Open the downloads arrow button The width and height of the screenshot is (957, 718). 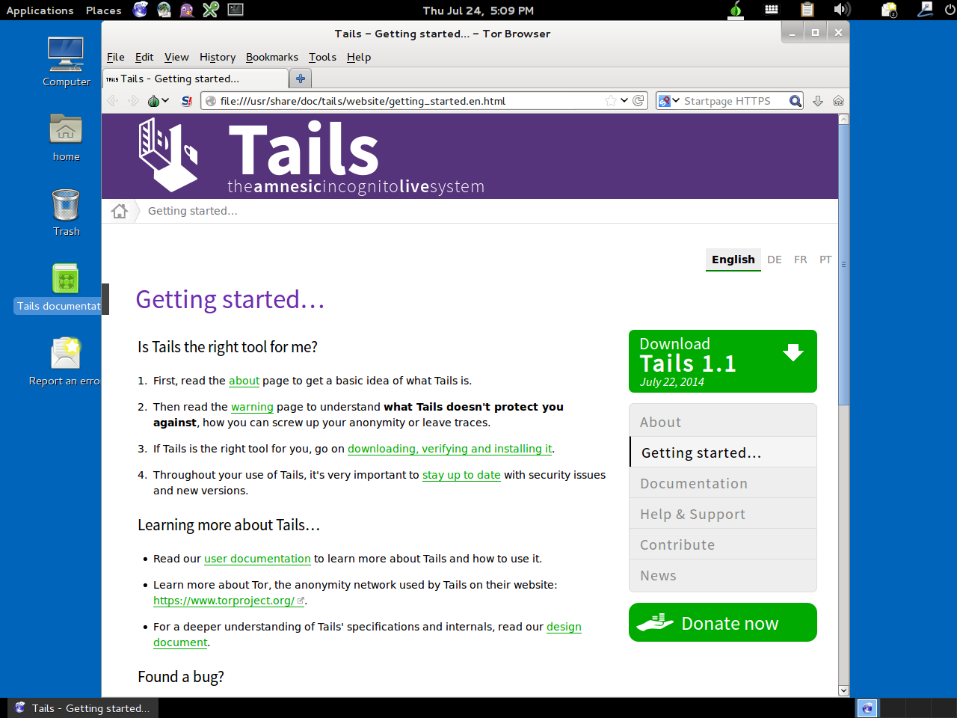818,101
